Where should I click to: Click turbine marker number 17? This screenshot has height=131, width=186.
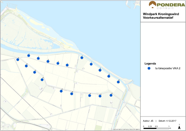pos(90,95)
